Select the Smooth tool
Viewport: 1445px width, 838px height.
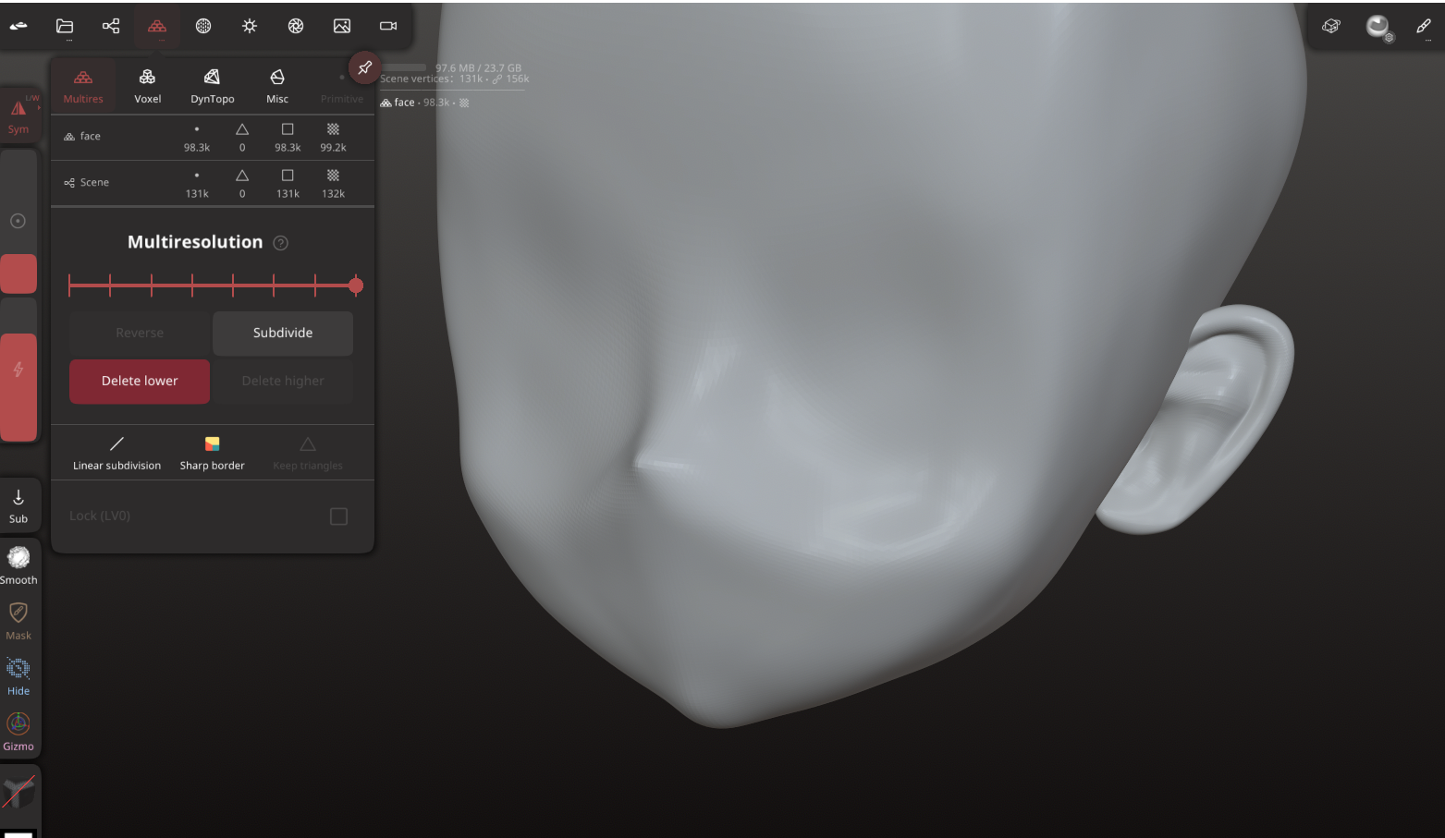pos(18,565)
